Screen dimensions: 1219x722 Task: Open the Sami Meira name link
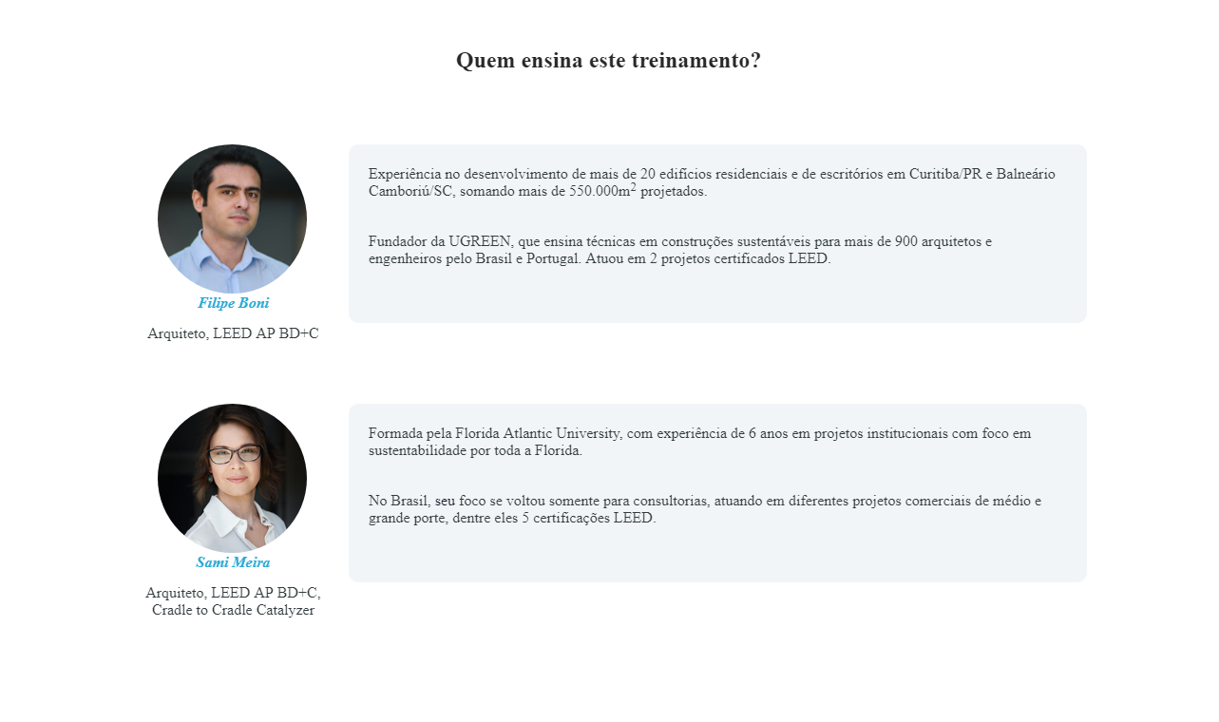[233, 562]
